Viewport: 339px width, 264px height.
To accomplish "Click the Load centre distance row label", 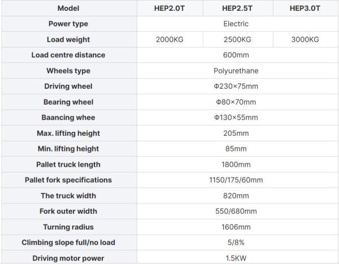I will (x=68, y=55).
